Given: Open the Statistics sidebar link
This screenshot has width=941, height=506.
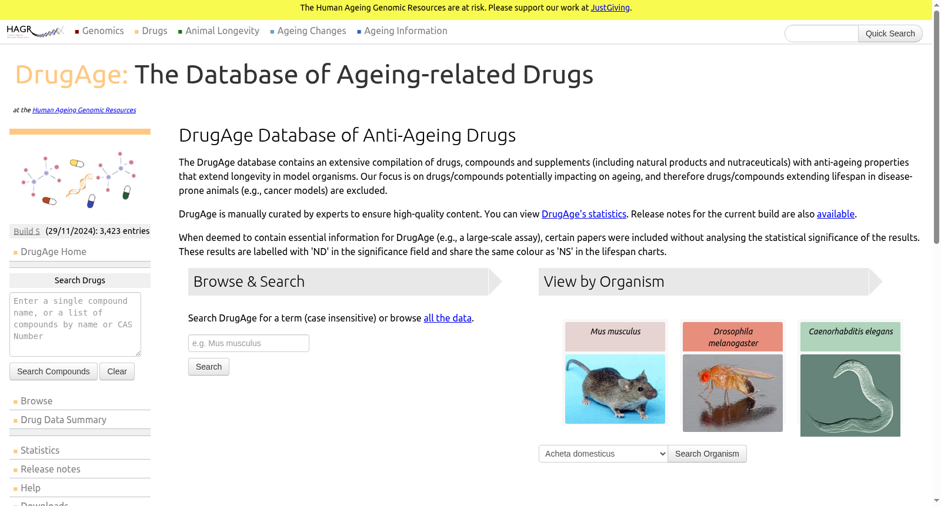Looking at the screenshot, I should [40, 451].
